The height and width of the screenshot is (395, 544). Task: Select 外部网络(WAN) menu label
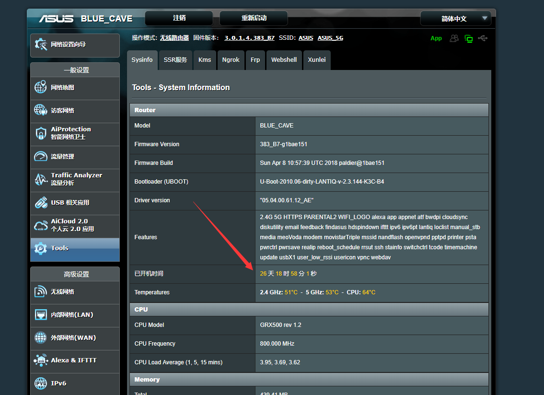coord(73,338)
